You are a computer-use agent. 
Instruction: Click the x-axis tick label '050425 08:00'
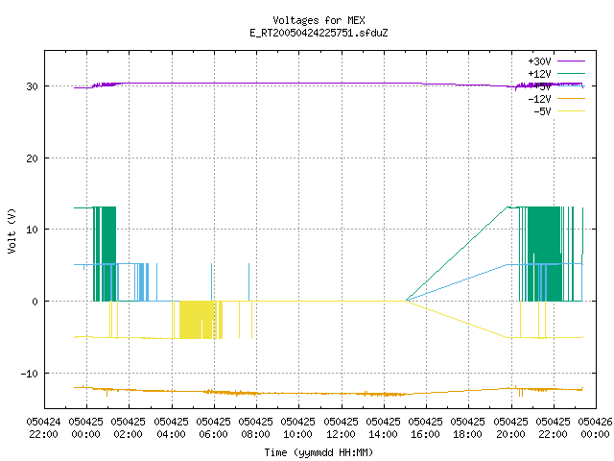(256, 428)
